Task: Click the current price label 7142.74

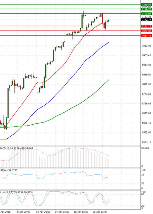Action: point(146,20)
